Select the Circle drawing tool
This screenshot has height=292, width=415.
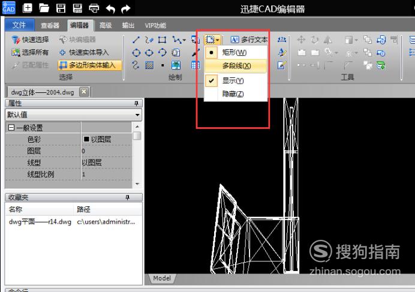pos(136,53)
